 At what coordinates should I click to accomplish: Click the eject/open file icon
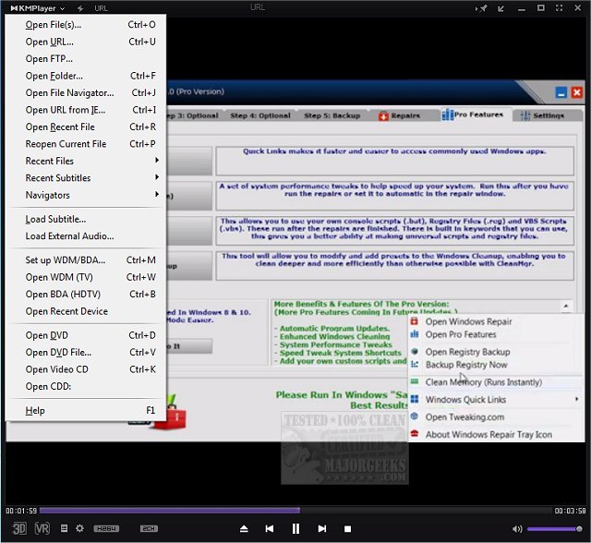point(244,528)
